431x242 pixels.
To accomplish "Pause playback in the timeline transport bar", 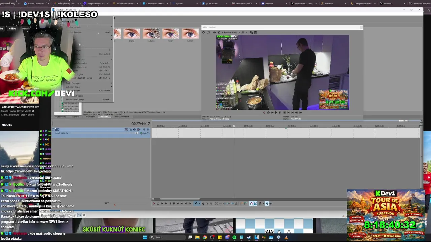I will (170, 203).
